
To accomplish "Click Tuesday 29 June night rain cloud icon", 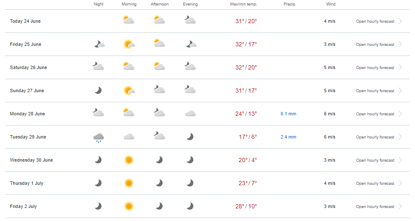I will pyautogui.click(x=99, y=138).
